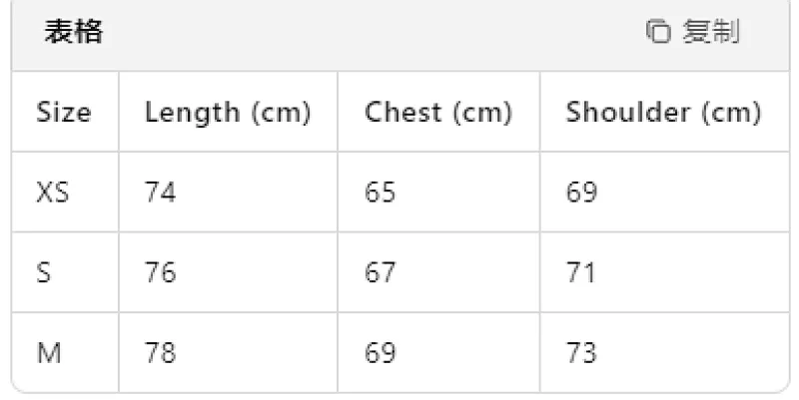Click the XS shoulder value 69
Image resolution: width=799 pixels, height=400 pixels.
click(581, 193)
